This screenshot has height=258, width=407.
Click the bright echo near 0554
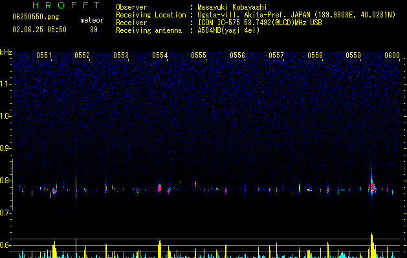(x=159, y=188)
